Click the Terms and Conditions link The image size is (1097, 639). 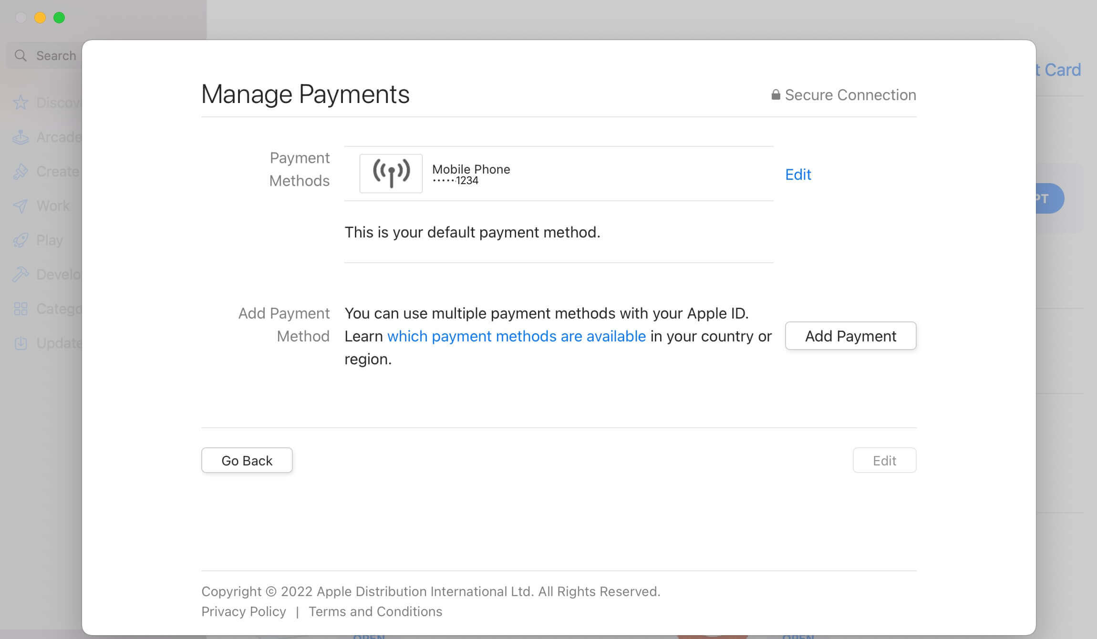(x=375, y=611)
